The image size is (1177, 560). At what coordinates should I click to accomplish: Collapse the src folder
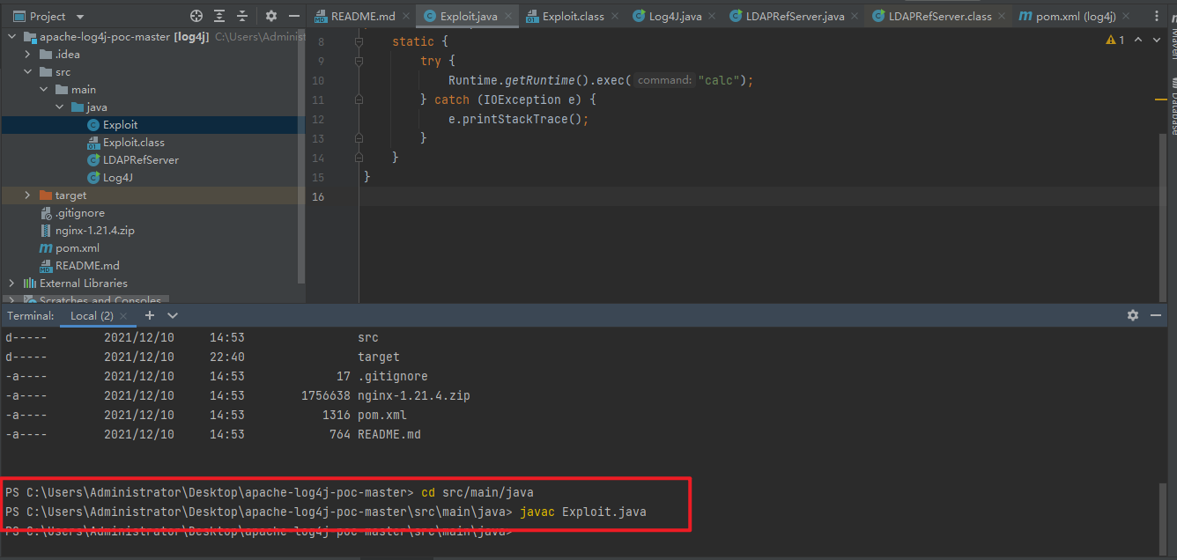tap(27, 72)
